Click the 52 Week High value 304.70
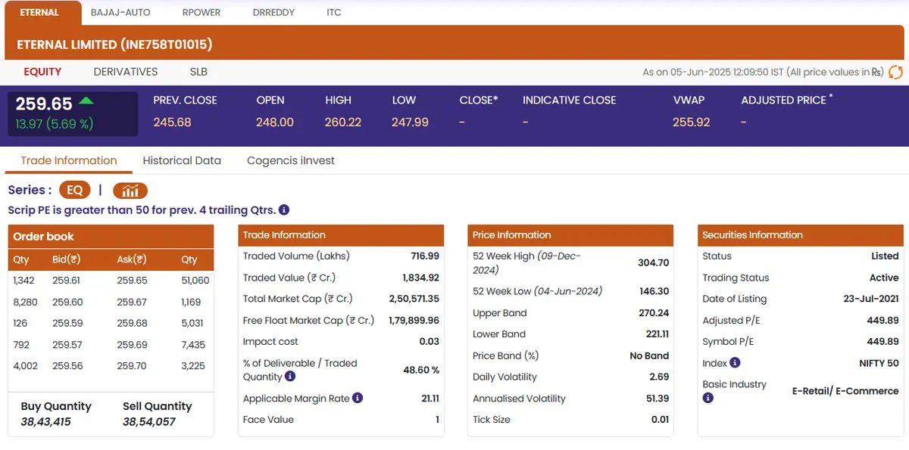The width and height of the screenshot is (909, 450). (x=654, y=262)
